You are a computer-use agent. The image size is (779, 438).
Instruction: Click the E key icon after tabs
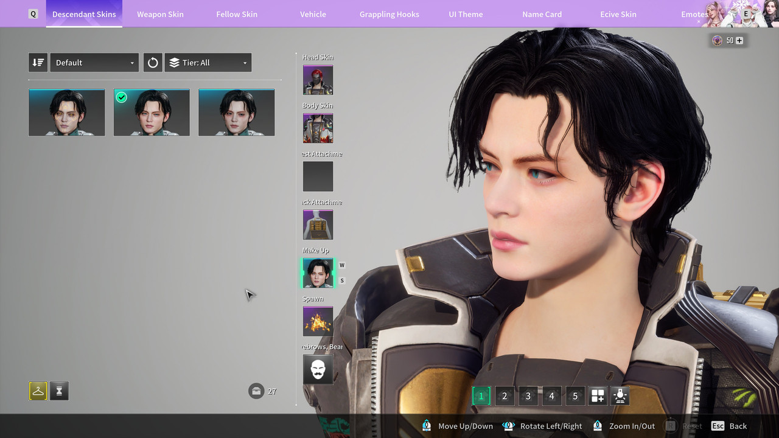coord(745,14)
